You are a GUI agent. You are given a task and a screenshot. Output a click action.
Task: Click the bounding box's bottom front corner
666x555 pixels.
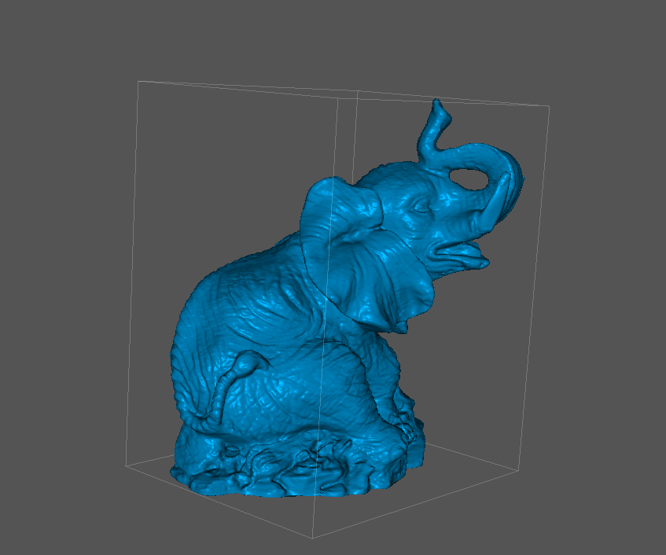[x=312, y=538]
